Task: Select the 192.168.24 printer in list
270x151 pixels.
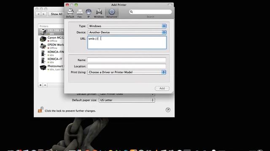Action: pyautogui.click(x=51, y=32)
